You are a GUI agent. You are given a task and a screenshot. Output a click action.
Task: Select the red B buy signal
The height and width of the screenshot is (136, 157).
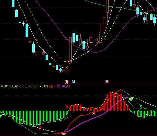[67, 107]
